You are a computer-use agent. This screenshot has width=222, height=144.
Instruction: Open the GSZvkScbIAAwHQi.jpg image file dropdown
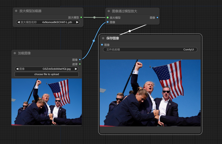(x=47, y=69)
